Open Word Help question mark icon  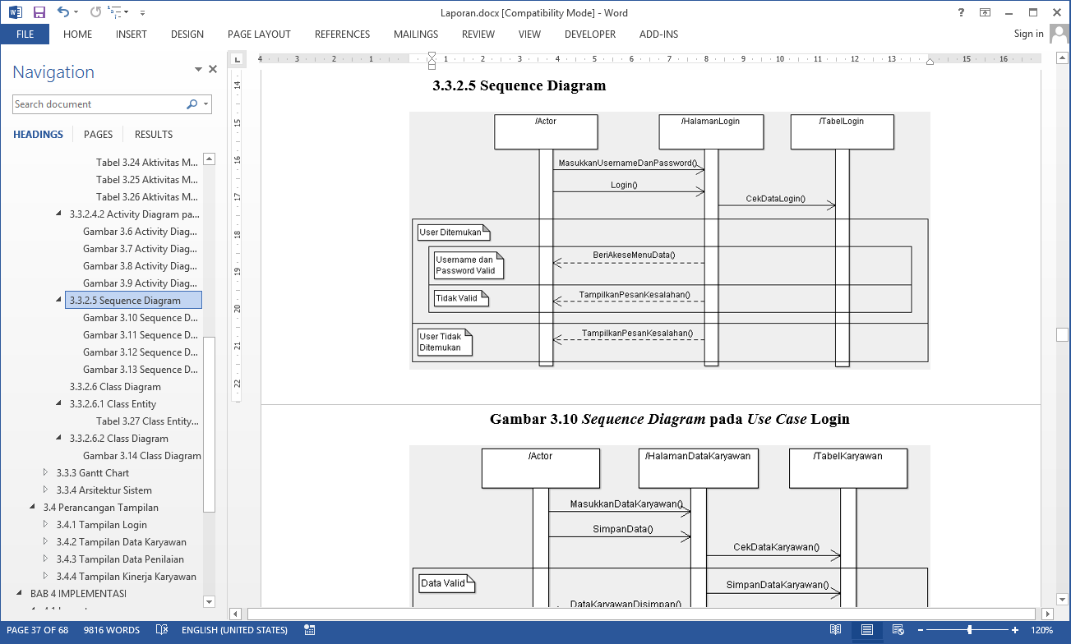pyautogui.click(x=961, y=12)
